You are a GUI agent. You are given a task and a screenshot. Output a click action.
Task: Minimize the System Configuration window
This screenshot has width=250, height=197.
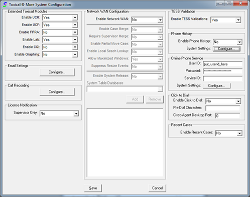(221, 3)
